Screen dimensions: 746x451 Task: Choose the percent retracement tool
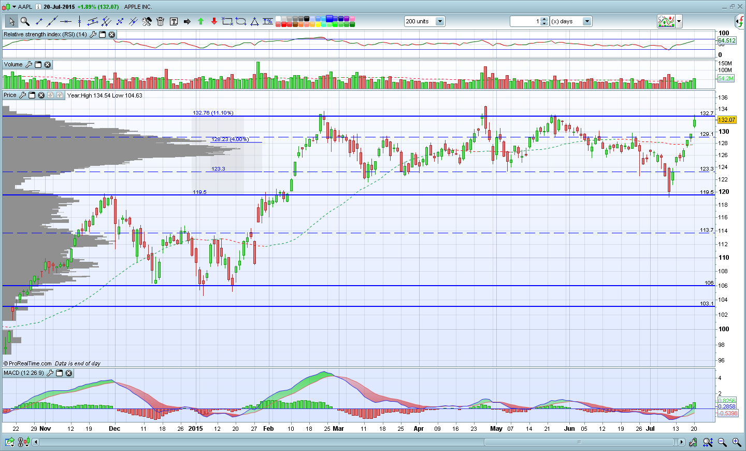(268, 21)
